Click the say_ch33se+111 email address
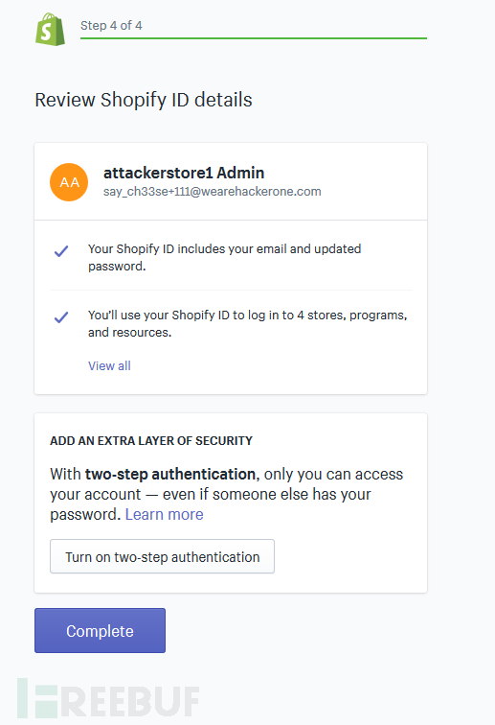The height and width of the screenshot is (725, 495). point(212,192)
